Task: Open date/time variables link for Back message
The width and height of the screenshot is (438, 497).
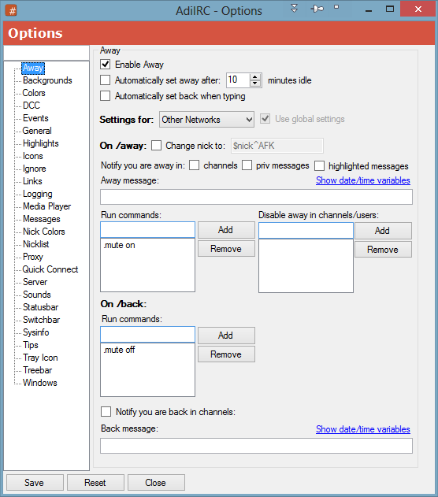Action: point(363,429)
